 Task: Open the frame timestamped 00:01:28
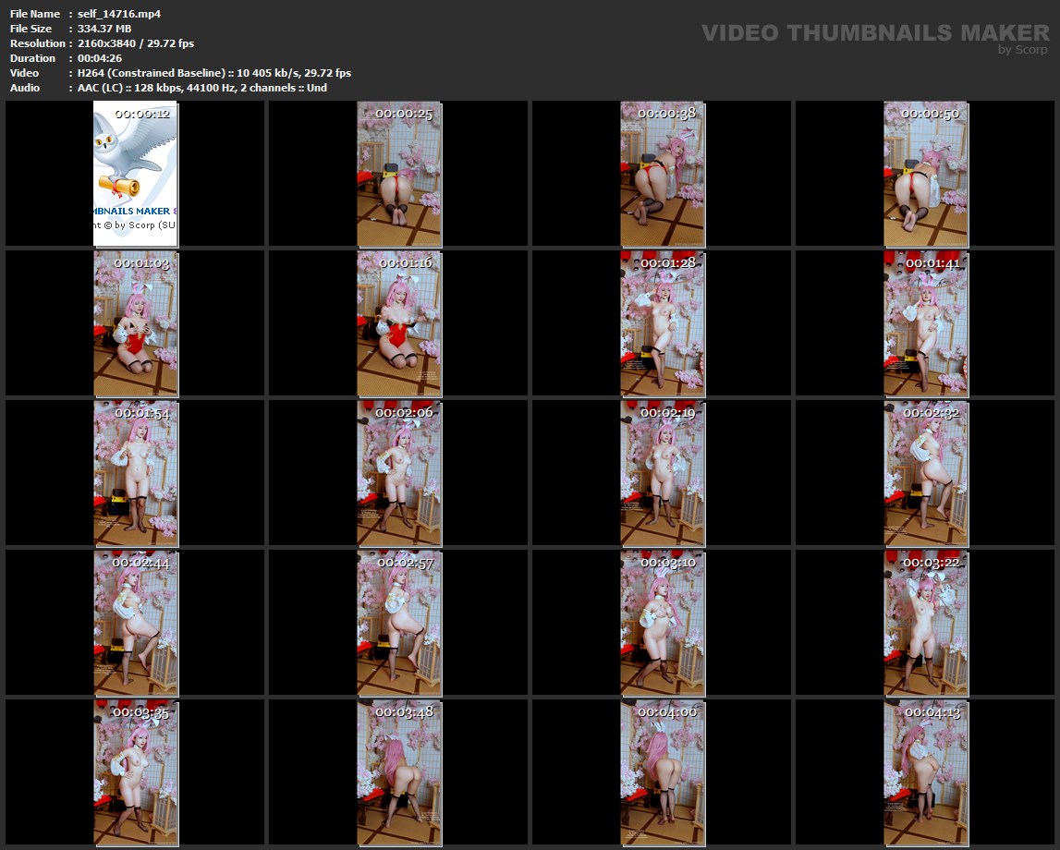(x=662, y=322)
